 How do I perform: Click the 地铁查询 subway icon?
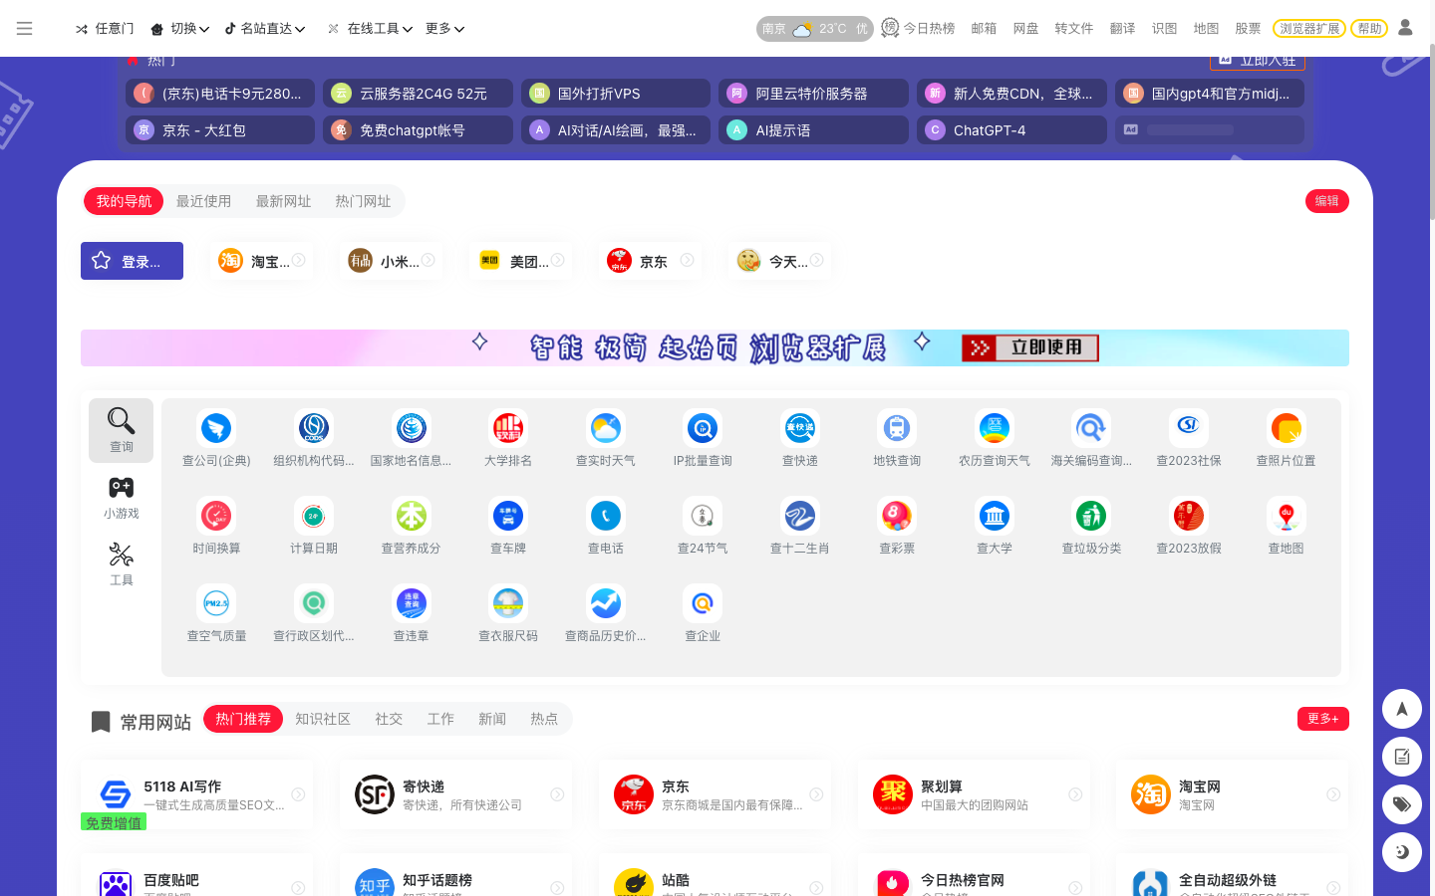coord(896,438)
